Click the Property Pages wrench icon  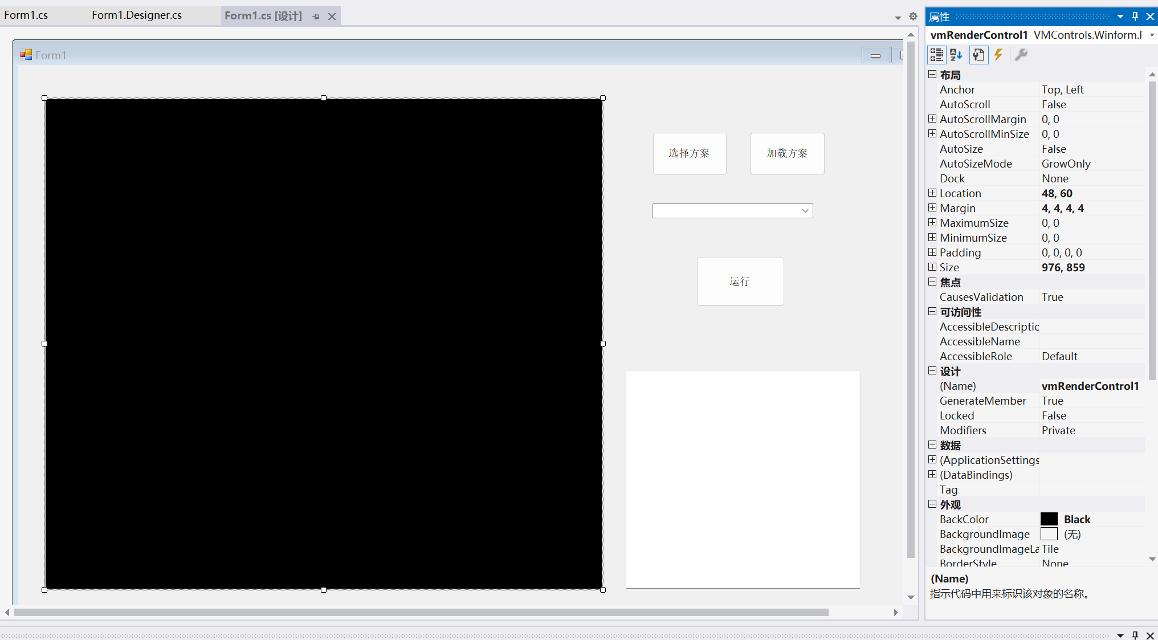(1021, 55)
